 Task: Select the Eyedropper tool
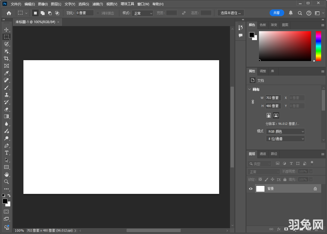pos(6,73)
